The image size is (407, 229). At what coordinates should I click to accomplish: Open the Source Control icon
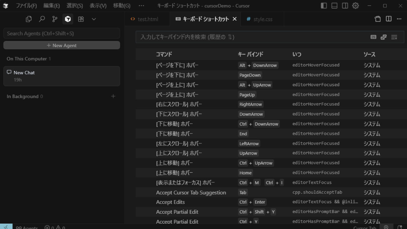click(x=55, y=19)
